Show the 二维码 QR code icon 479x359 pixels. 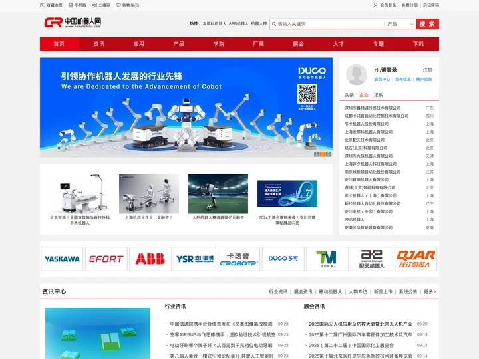[x=94, y=5]
